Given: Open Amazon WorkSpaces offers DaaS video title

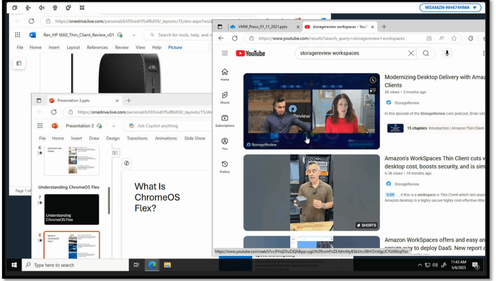Looking at the screenshot, I should (434, 244).
